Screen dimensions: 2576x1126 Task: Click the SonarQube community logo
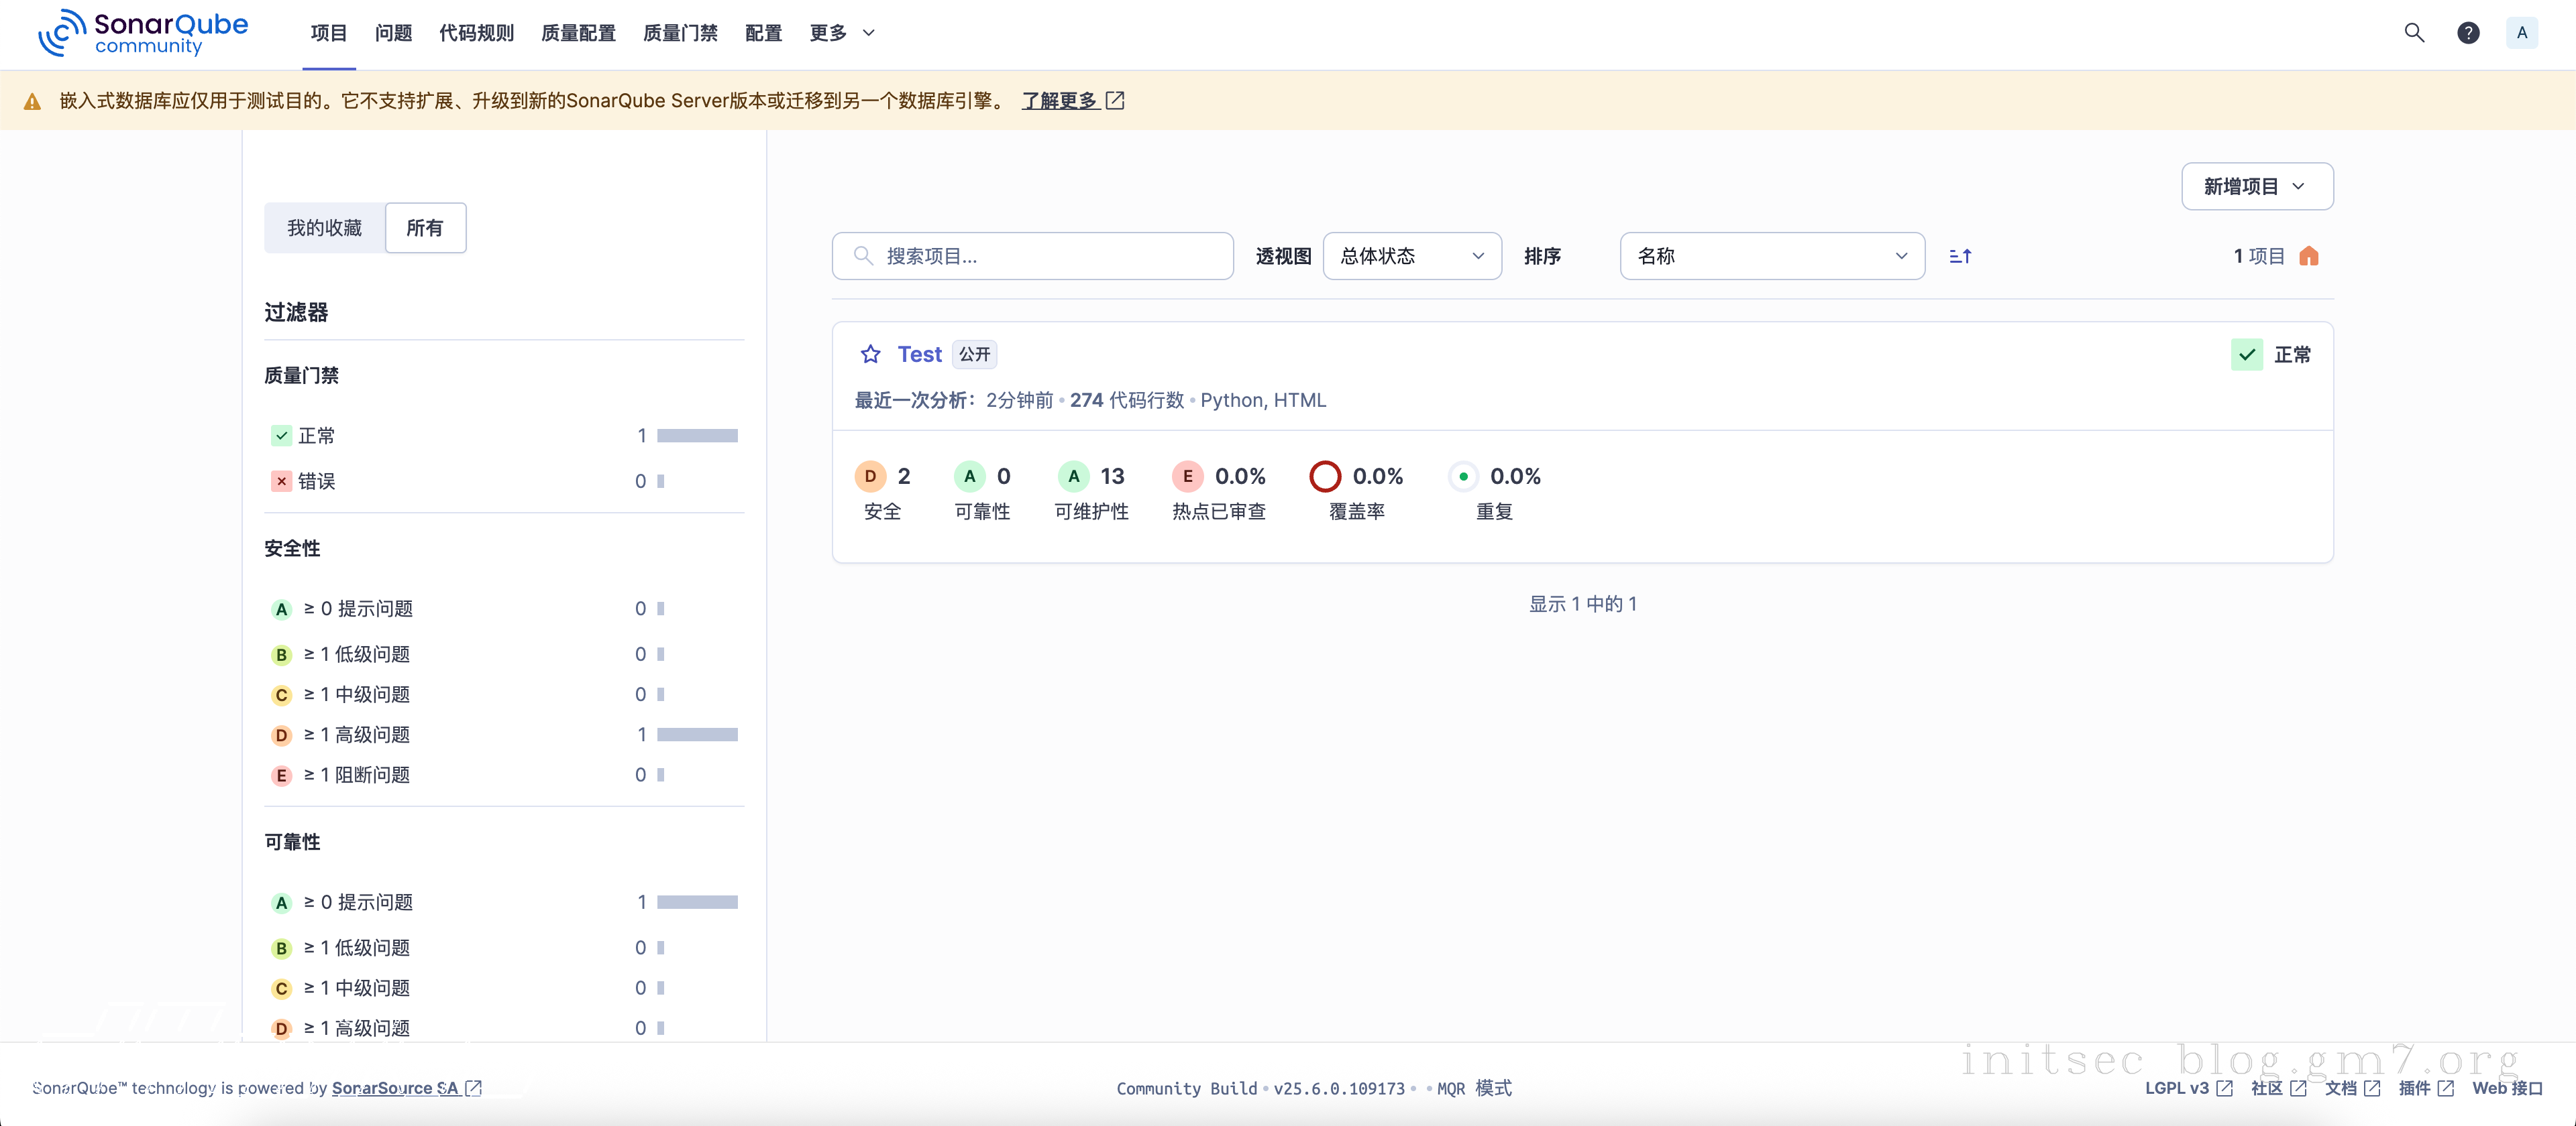point(143,33)
